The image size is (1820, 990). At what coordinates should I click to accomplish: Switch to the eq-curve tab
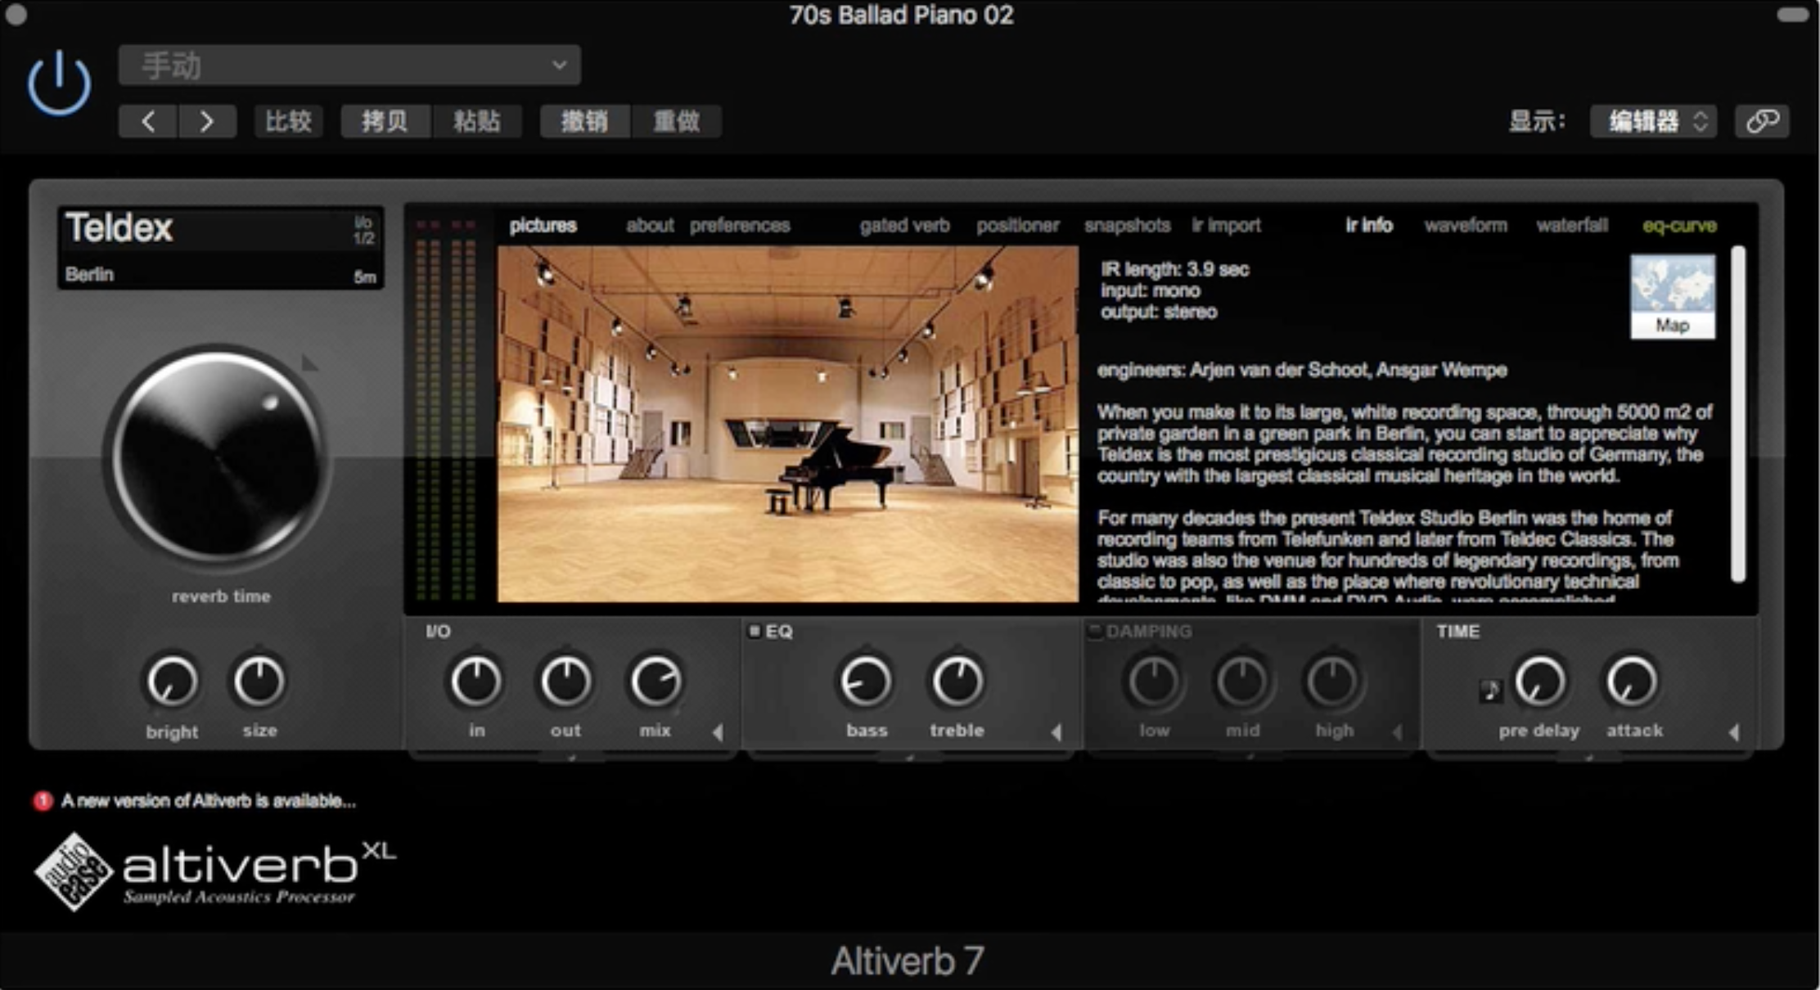point(1679,225)
